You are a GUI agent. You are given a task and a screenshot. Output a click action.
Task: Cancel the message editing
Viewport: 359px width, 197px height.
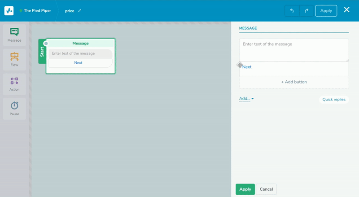(x=266, y=189)
